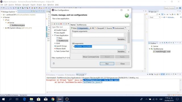The height and width of the screenshot is (102, 182).
Task: Collapse the borrar project node
Action: (1, 17)
